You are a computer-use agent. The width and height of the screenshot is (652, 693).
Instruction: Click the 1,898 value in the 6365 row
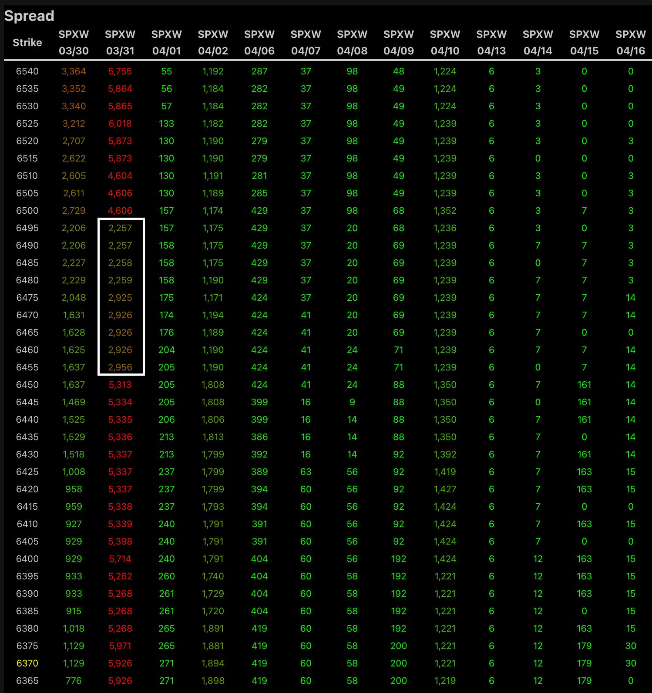(x=213, y=681)
